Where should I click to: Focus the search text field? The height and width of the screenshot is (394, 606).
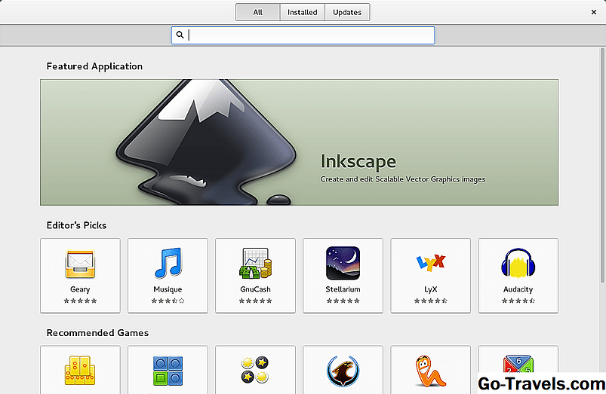click(x=309, y=35)
